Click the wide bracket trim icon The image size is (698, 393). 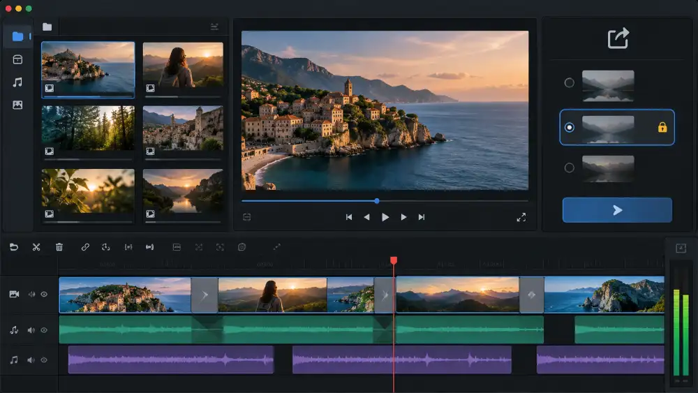[149, 247]
